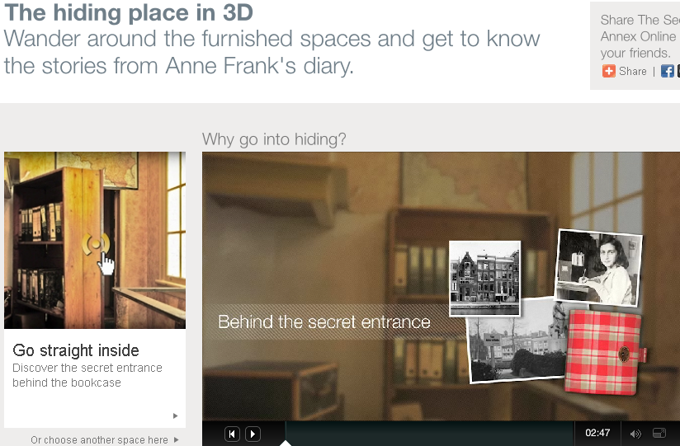Open 'Or choose another space here' link
This screenshot has width=680, height=446.
point(99,440)
